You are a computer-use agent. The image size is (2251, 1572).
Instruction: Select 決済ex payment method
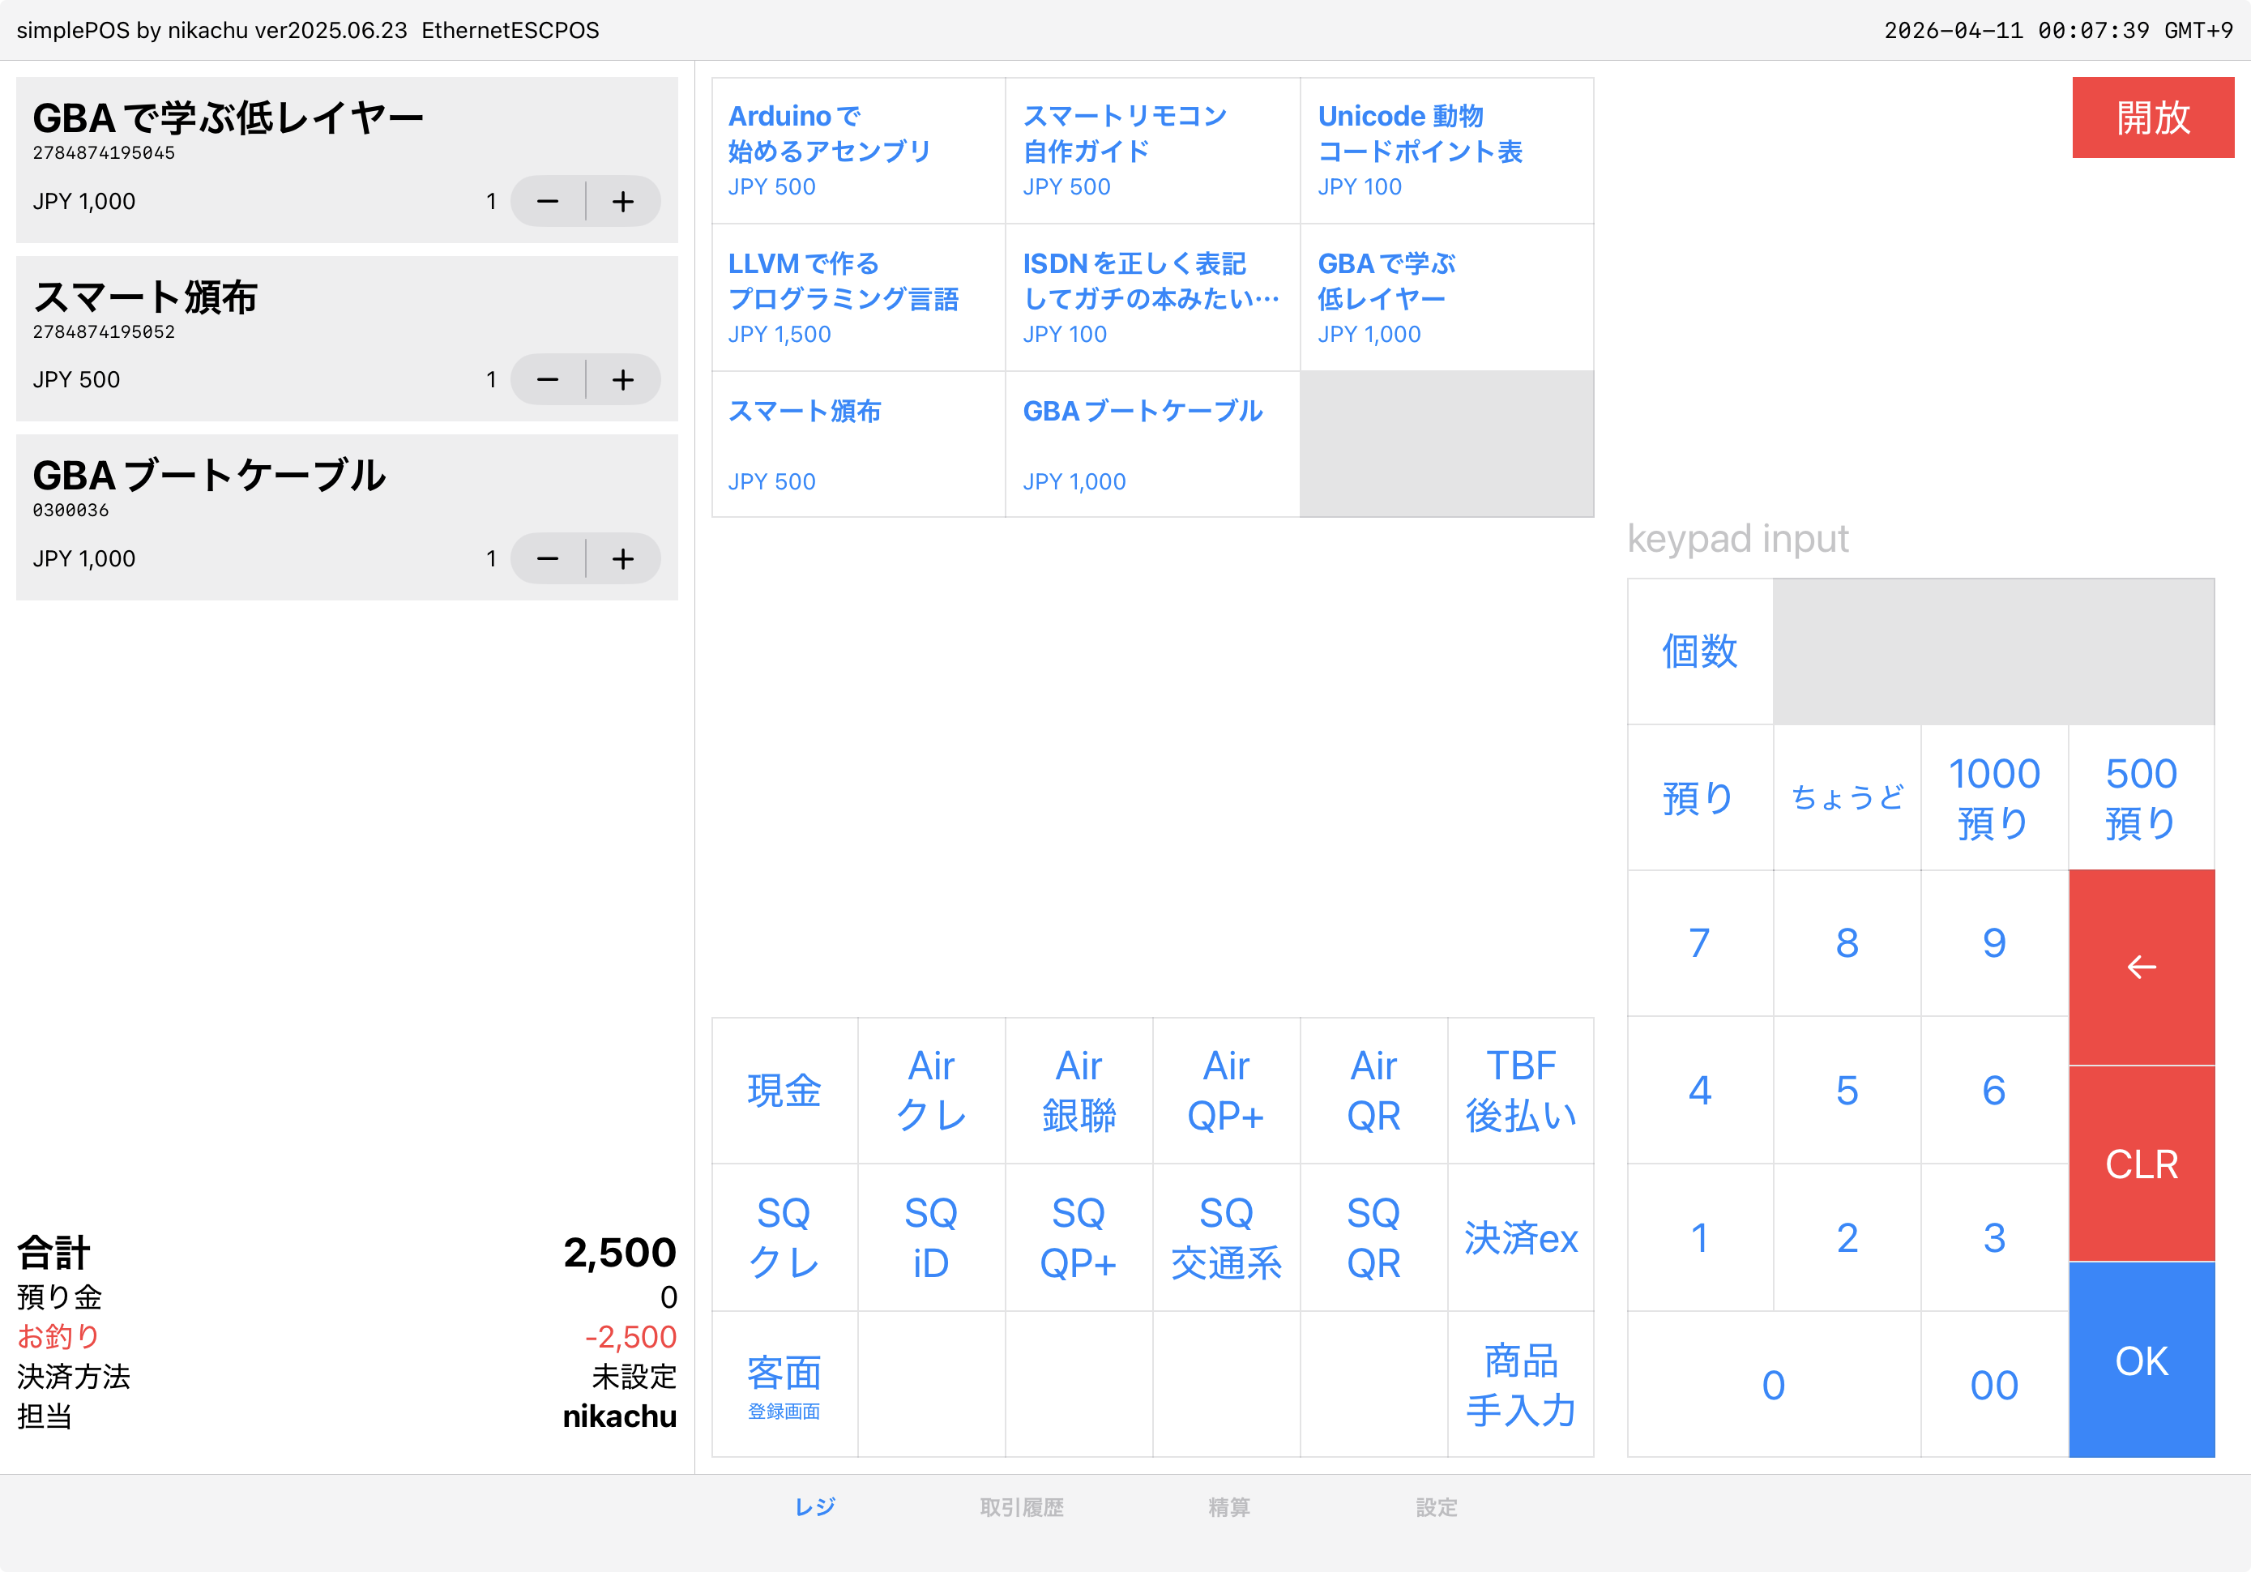tap(1521, 1237)
